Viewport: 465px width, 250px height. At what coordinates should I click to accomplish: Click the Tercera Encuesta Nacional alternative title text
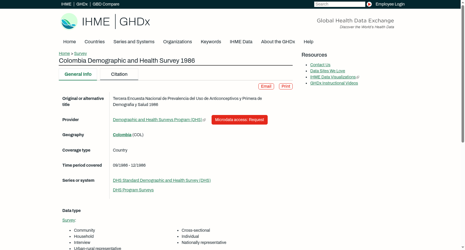[x=187, y=102]
